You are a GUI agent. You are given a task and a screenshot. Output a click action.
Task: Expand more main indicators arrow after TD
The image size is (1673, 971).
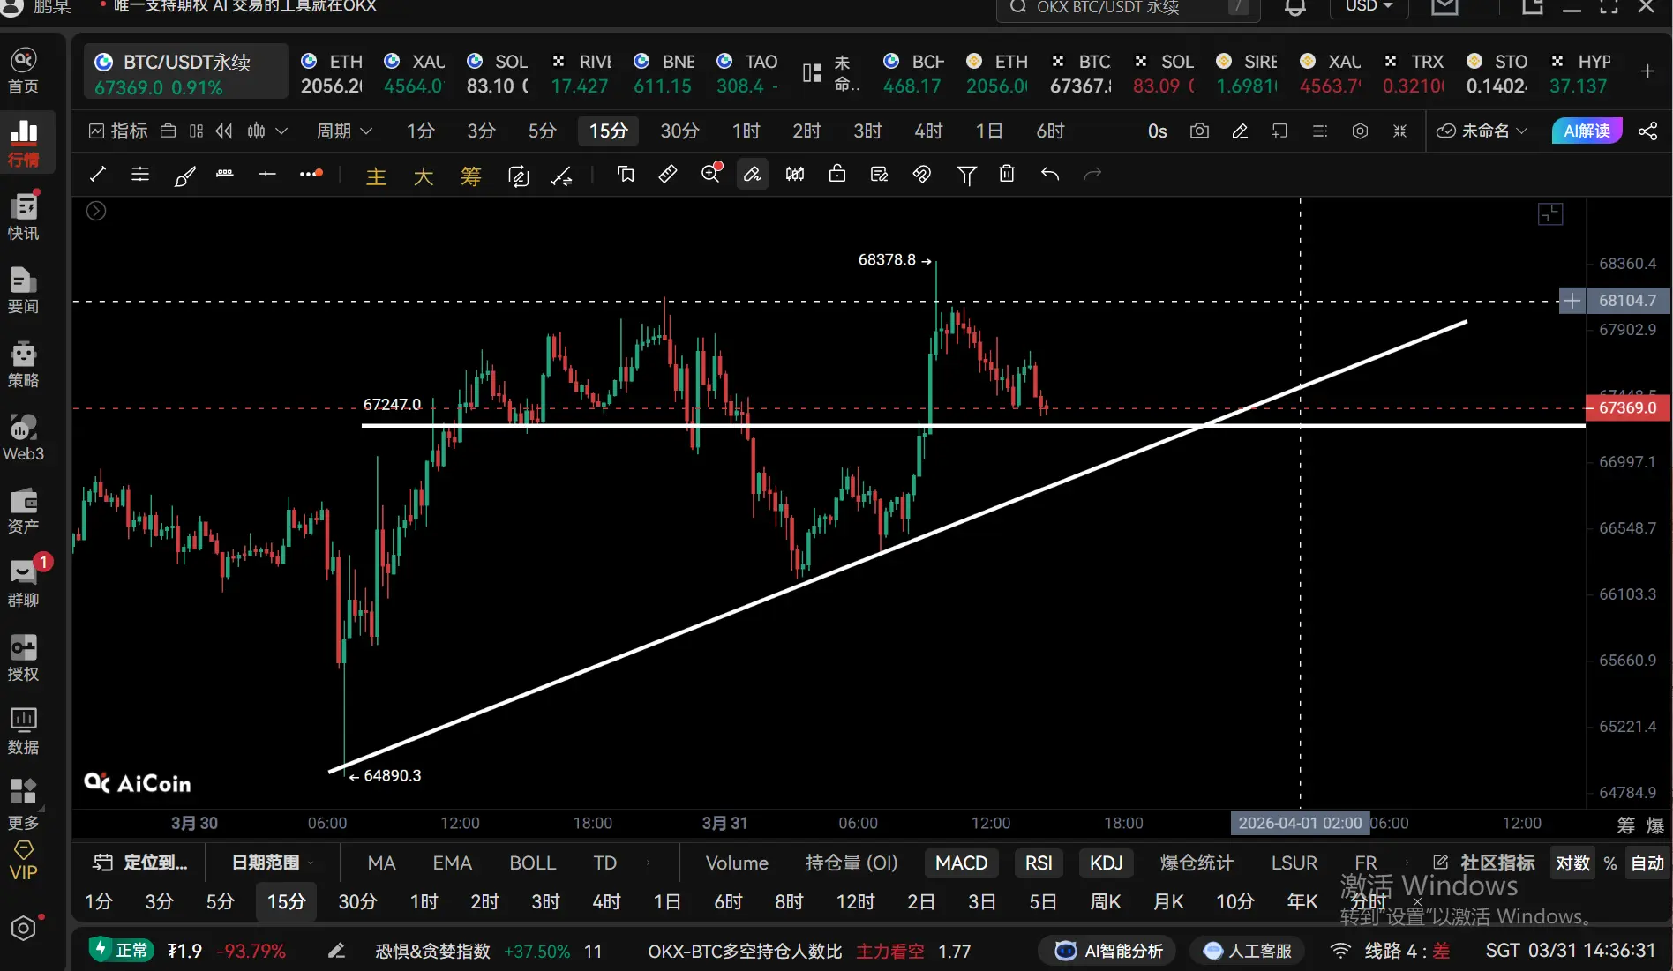tap(648, 863)
